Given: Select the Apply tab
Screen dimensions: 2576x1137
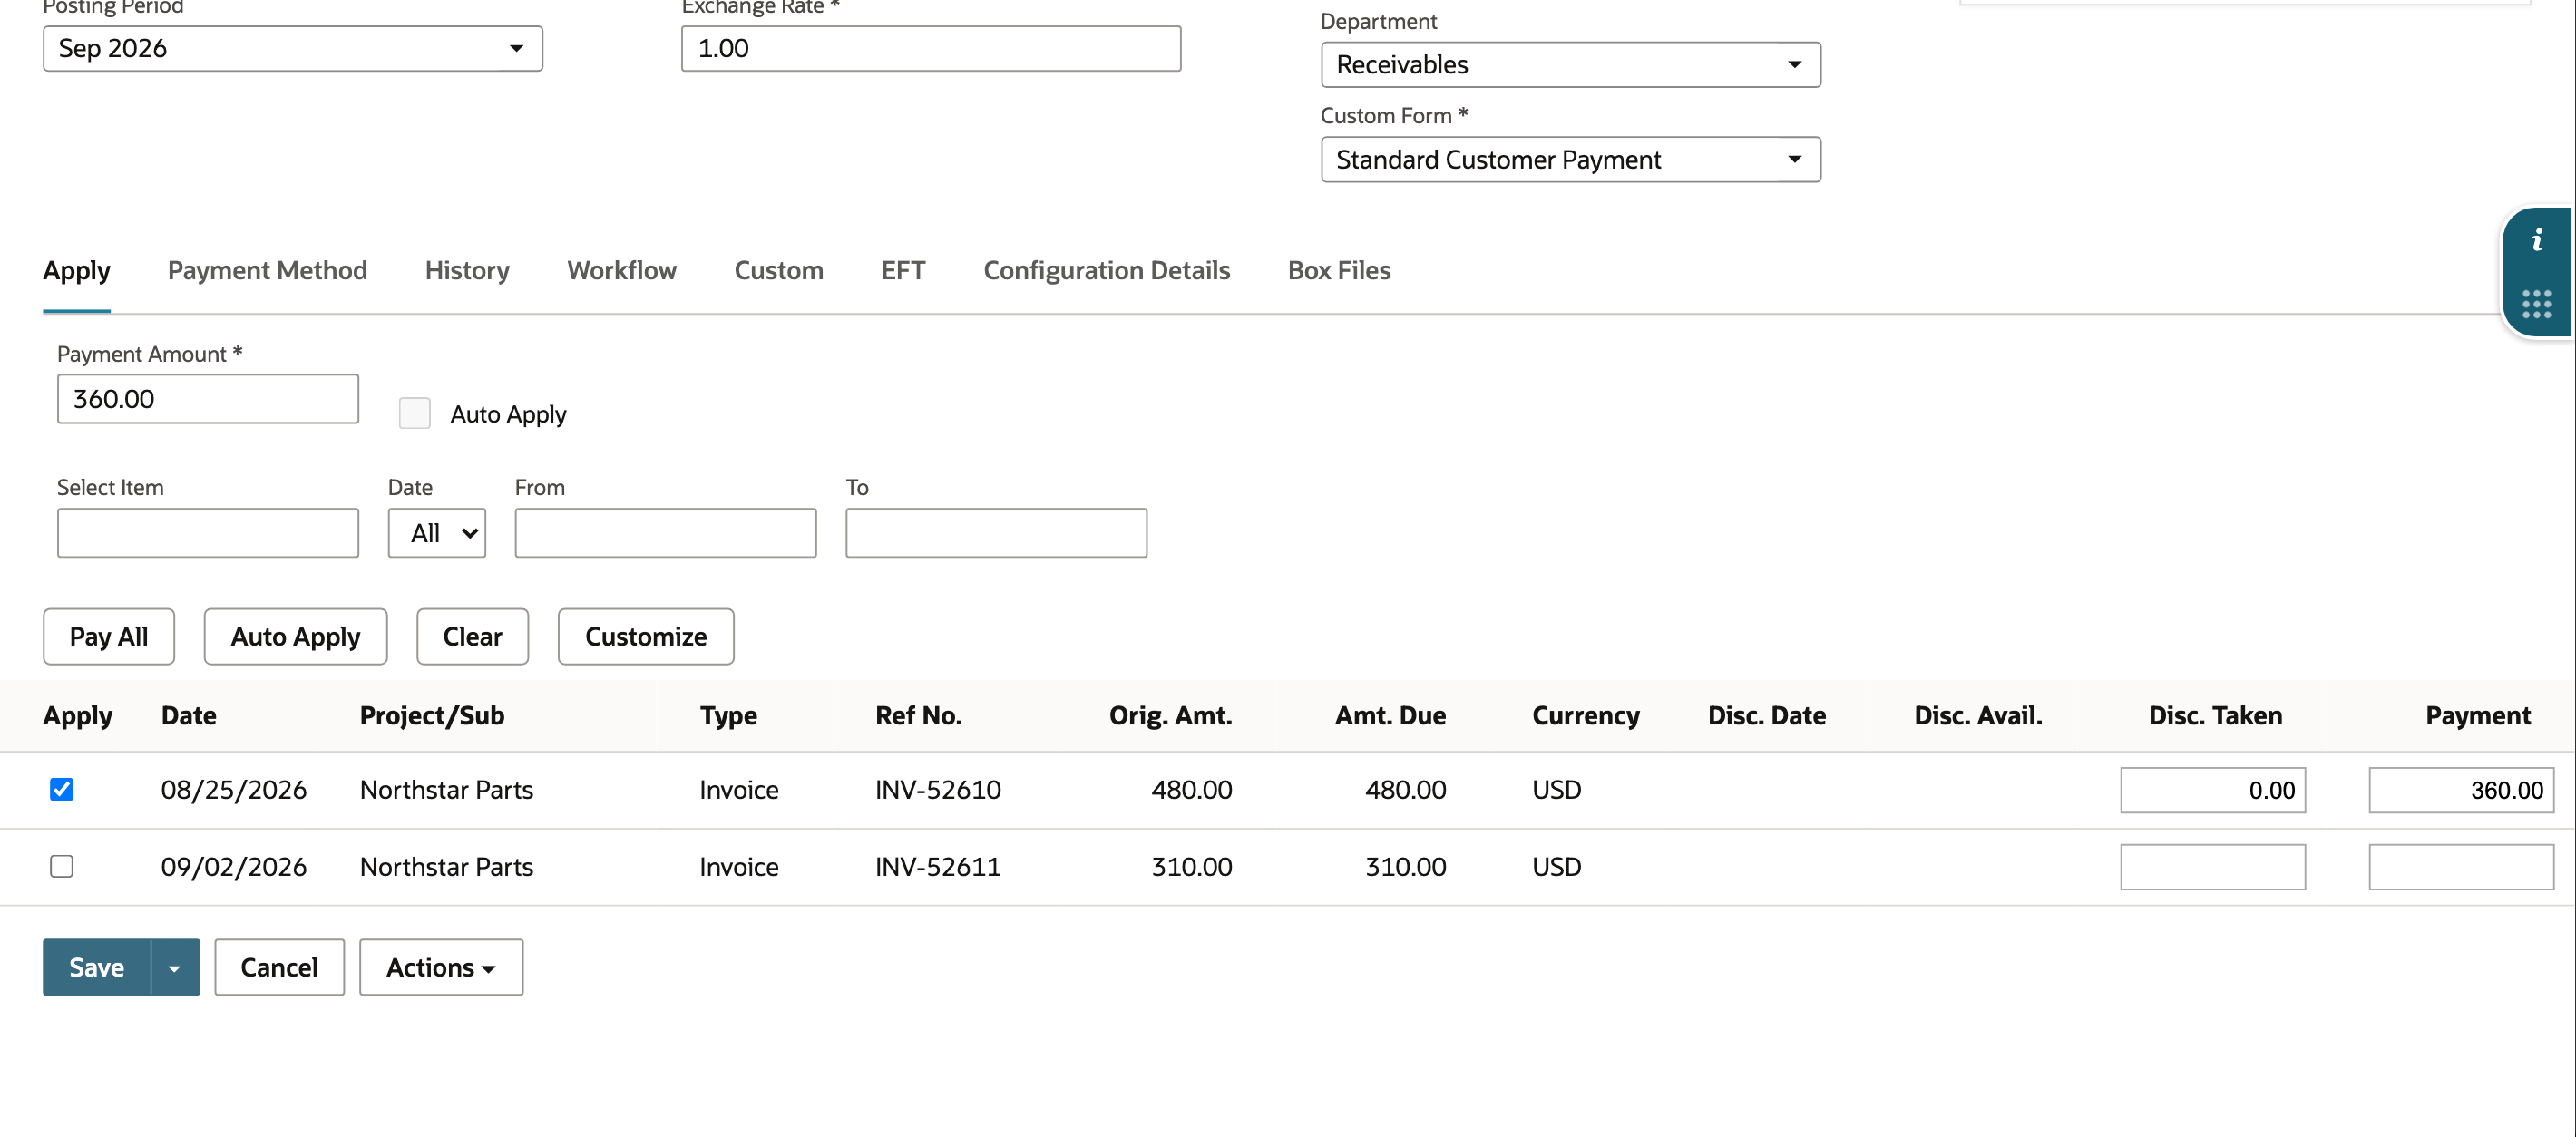Looking at the screenshot, I should [x=76, y=270].
